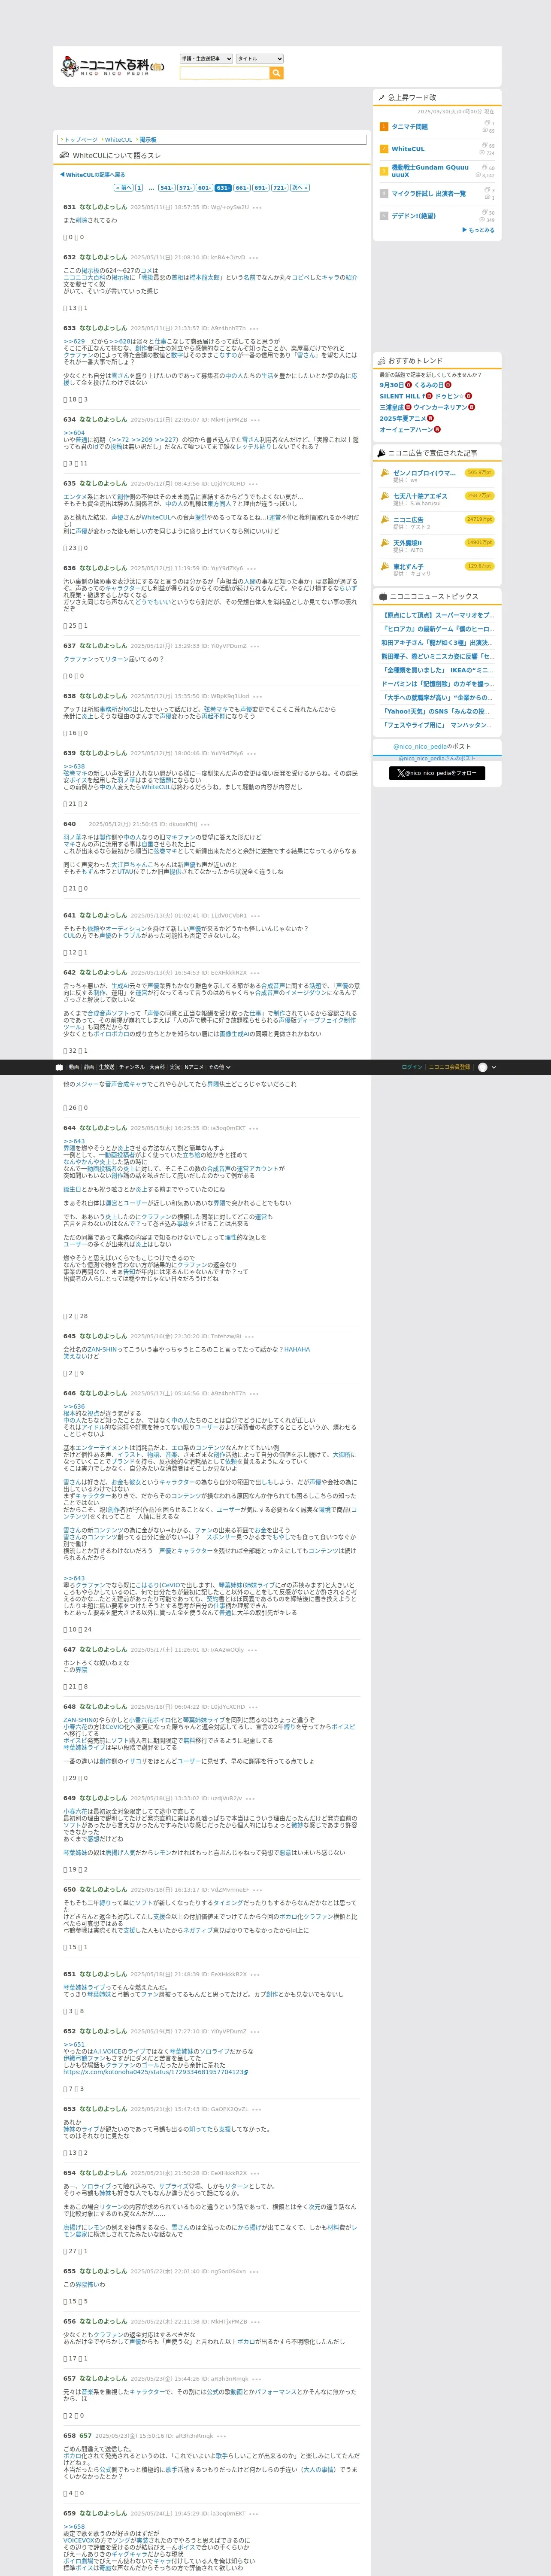Click ニコニコ会員登録 link
551x2576 pixels.
point(450,1067)
